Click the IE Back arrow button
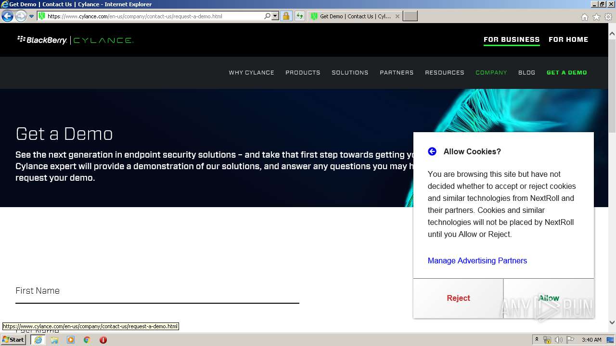Image resolution: width=616 pixels, height=346 pixels. pos(7,16)
